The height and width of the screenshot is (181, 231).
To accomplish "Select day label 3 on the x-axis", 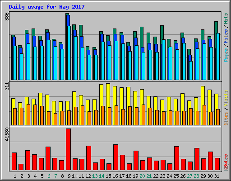I will coord(28,176).
